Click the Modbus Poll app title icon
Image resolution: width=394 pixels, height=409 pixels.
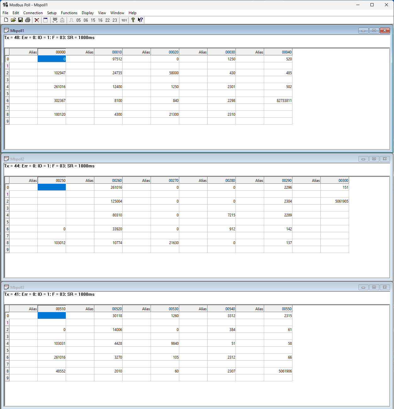pyautogui.click(x=5, y=5)
